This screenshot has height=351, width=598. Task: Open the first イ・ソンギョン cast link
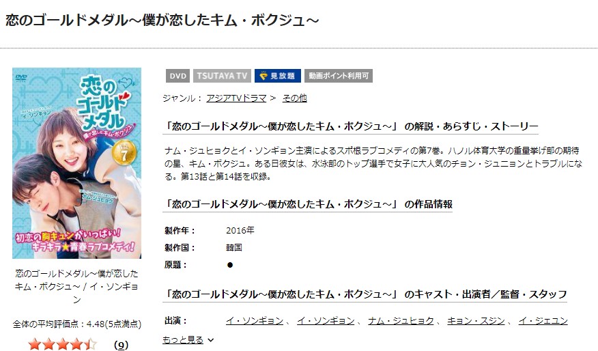click(x=255, y=321)
